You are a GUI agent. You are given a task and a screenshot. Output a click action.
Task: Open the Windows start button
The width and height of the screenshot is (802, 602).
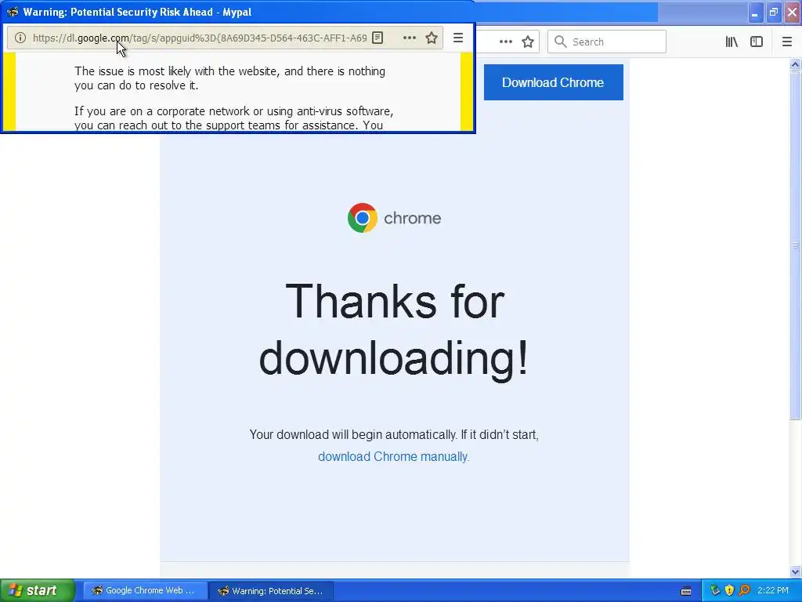click(38, 590)
